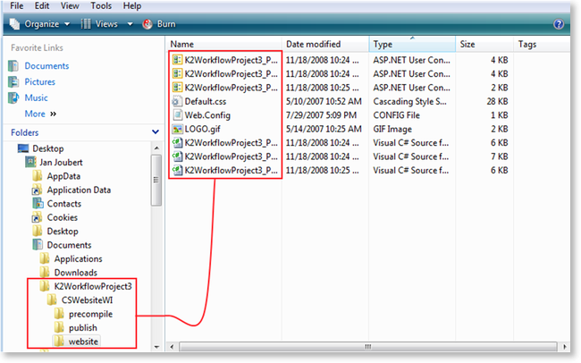Viewport: 581px width, 363px height.
Task: Open Pictures favorite link
Action: (x=39, y=82)
